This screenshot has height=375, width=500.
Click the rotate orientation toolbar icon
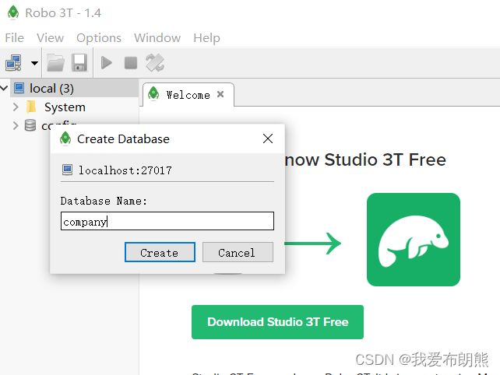155,62
